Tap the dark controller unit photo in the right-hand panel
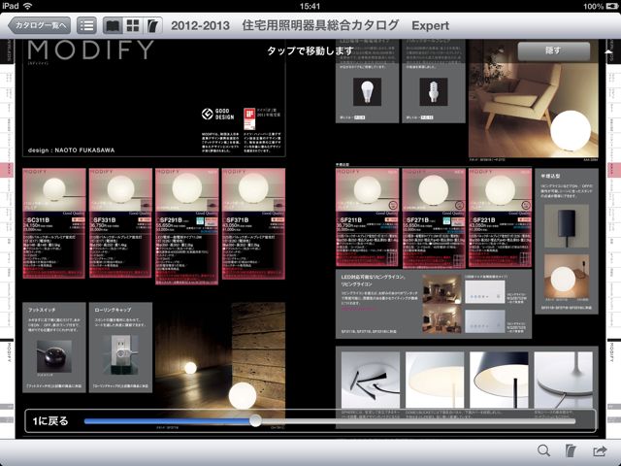 (x=567, y=226)
